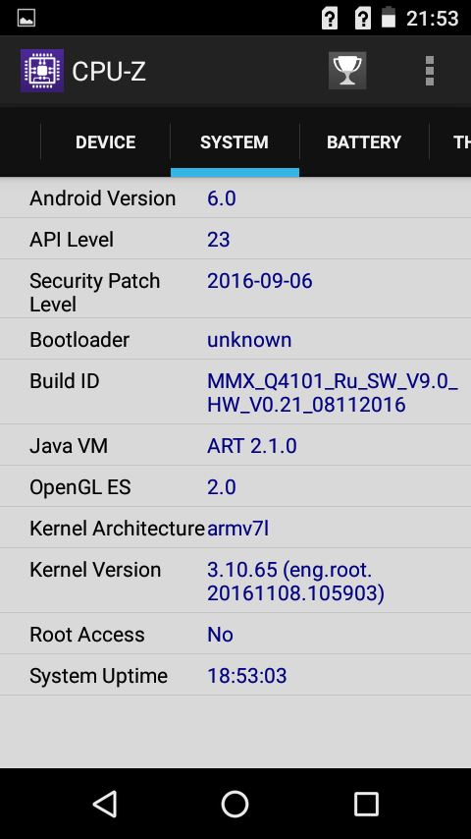
Task: Tap the Build ID value text
Action: tap(333, 393)
